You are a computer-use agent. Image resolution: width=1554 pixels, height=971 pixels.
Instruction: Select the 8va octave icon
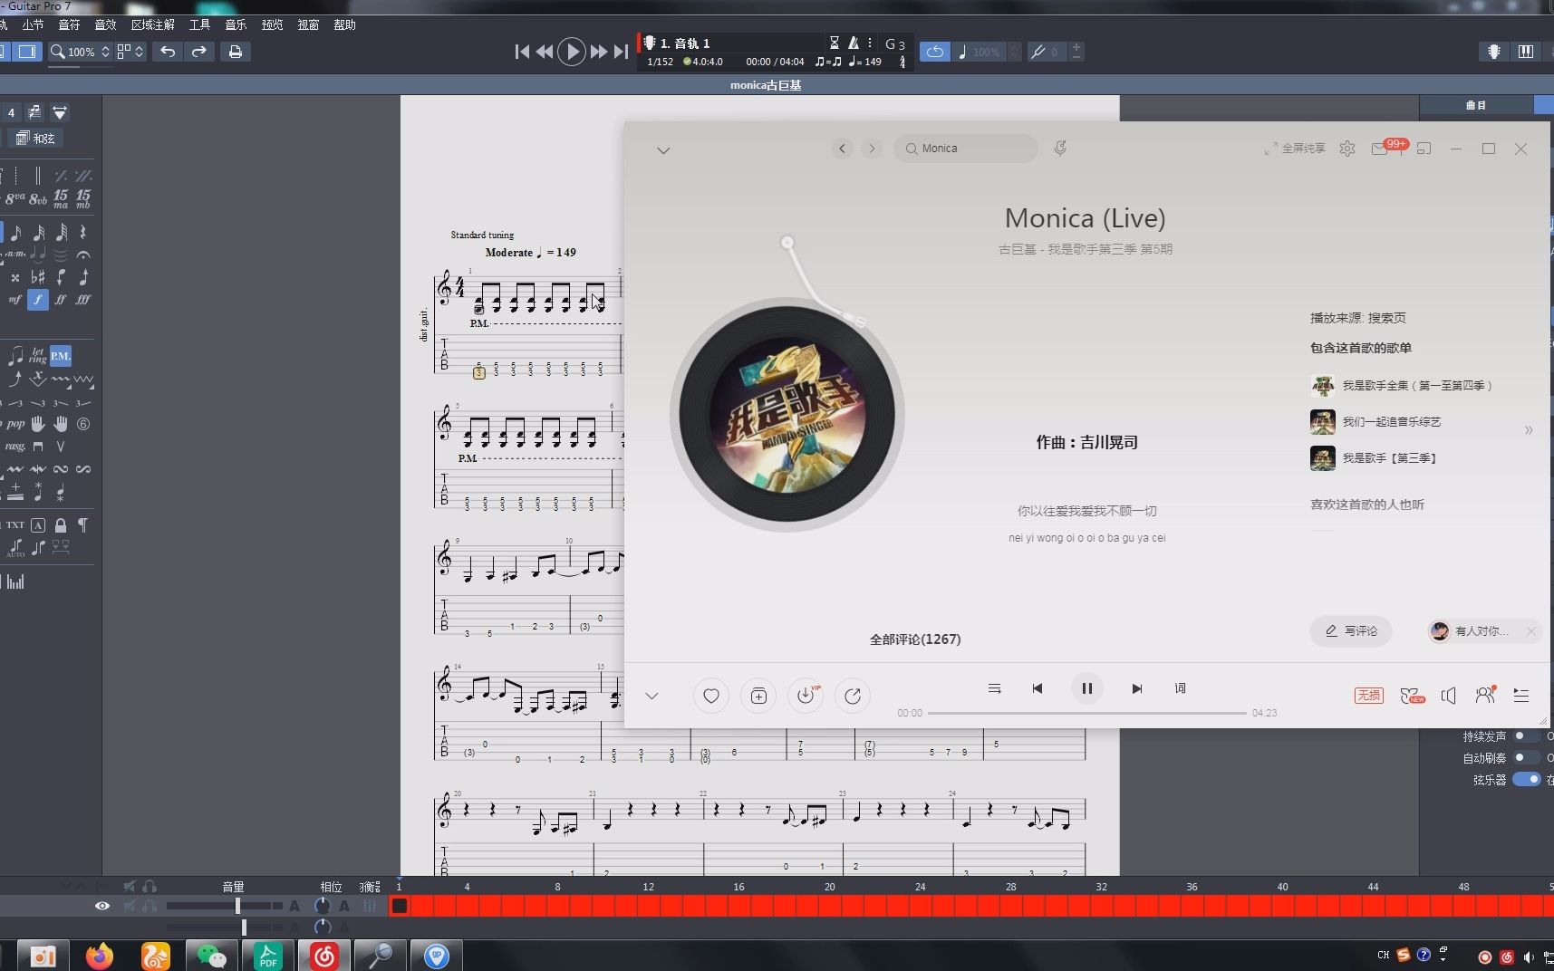(15, 198)
